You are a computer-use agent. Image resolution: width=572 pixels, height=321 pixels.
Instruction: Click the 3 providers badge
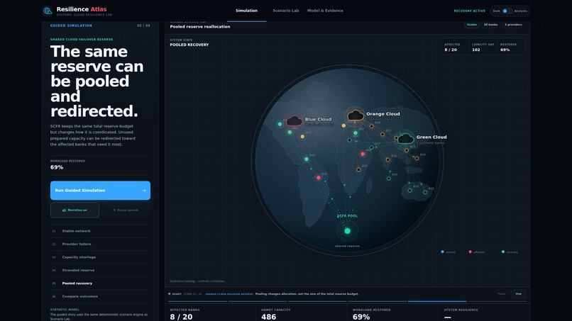[x=513, y=25]
